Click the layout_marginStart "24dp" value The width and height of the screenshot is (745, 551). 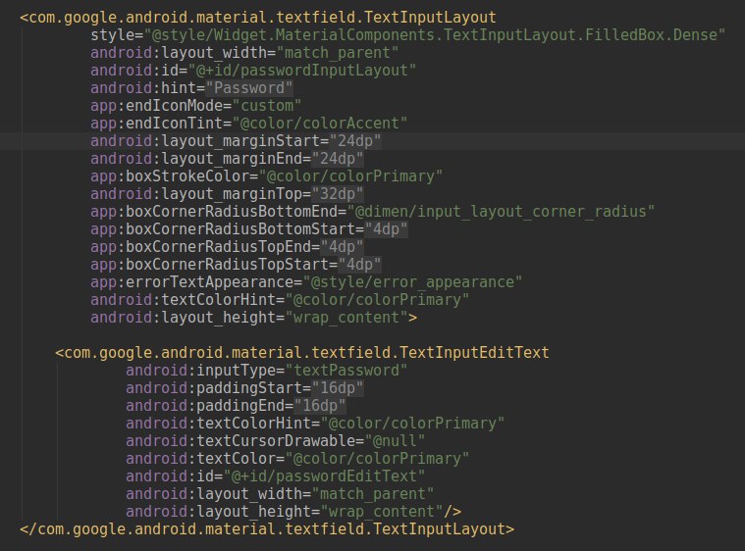(x=355, y=141)
